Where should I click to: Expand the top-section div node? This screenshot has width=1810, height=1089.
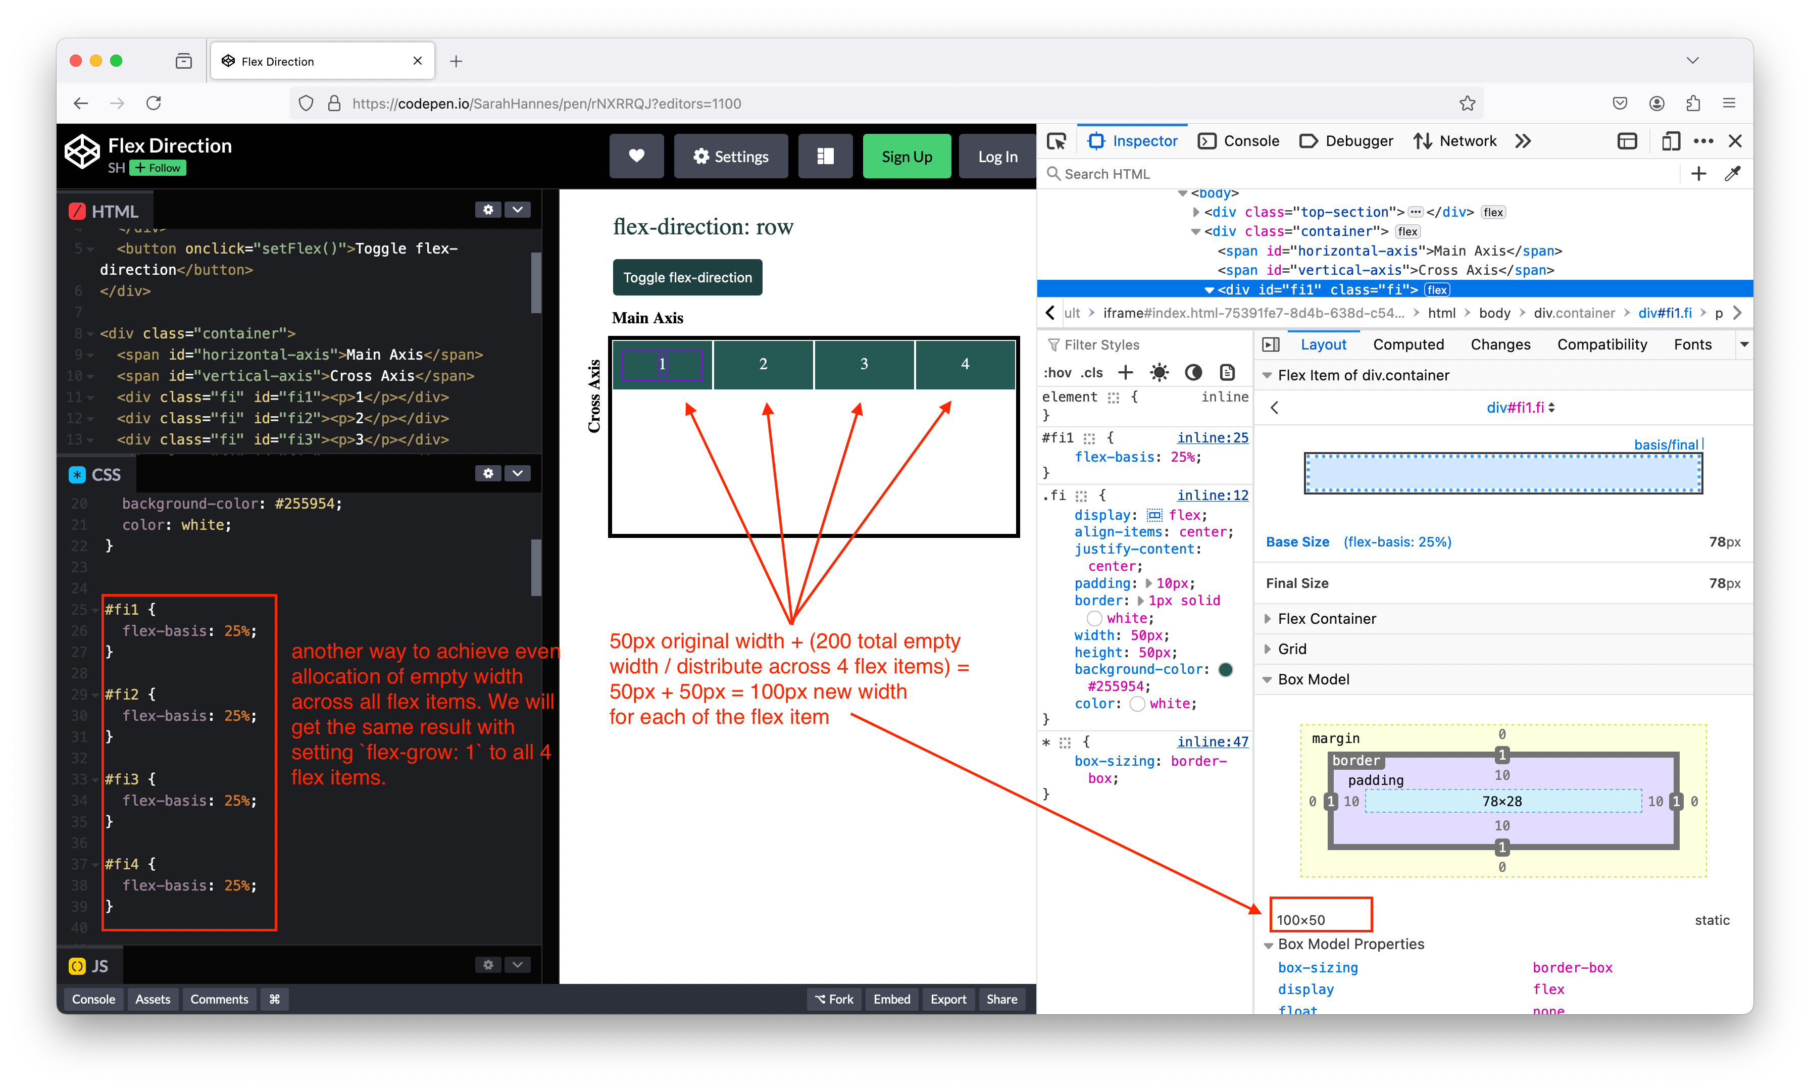pyautogui.click(x=1196, y=213)
